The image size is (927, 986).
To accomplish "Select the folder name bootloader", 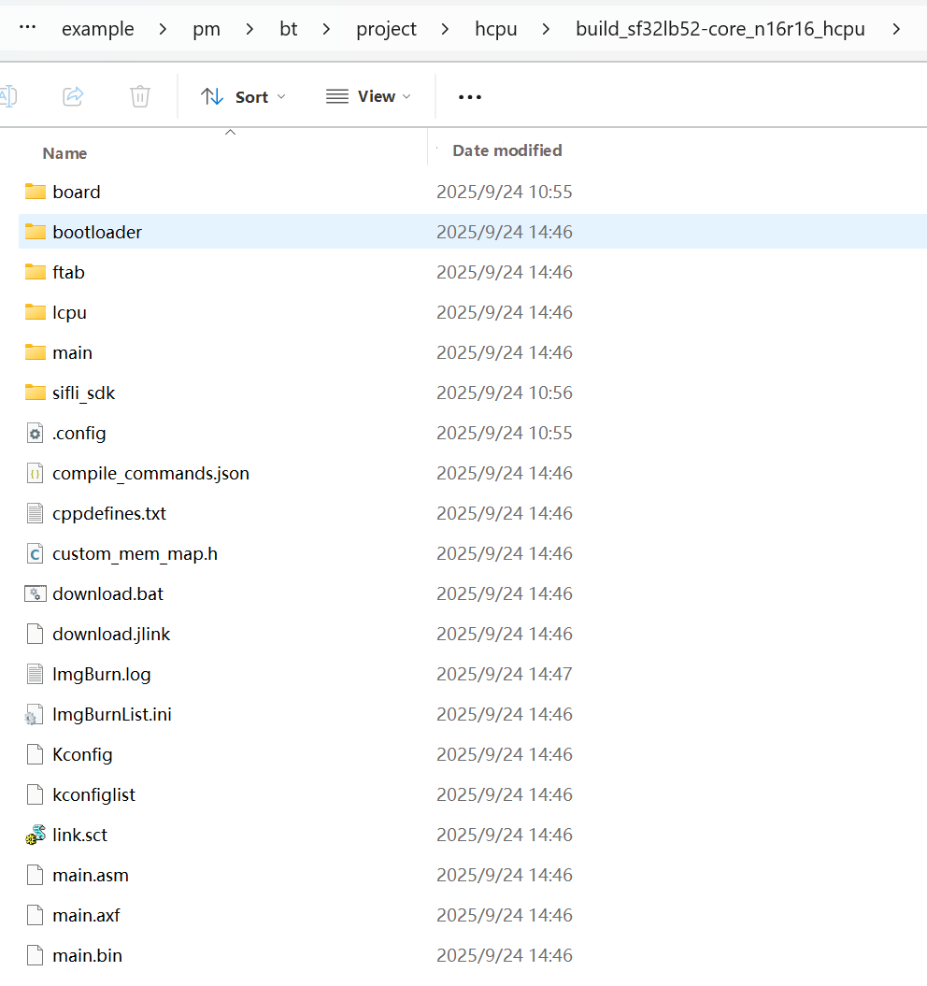I will point(97,232).
